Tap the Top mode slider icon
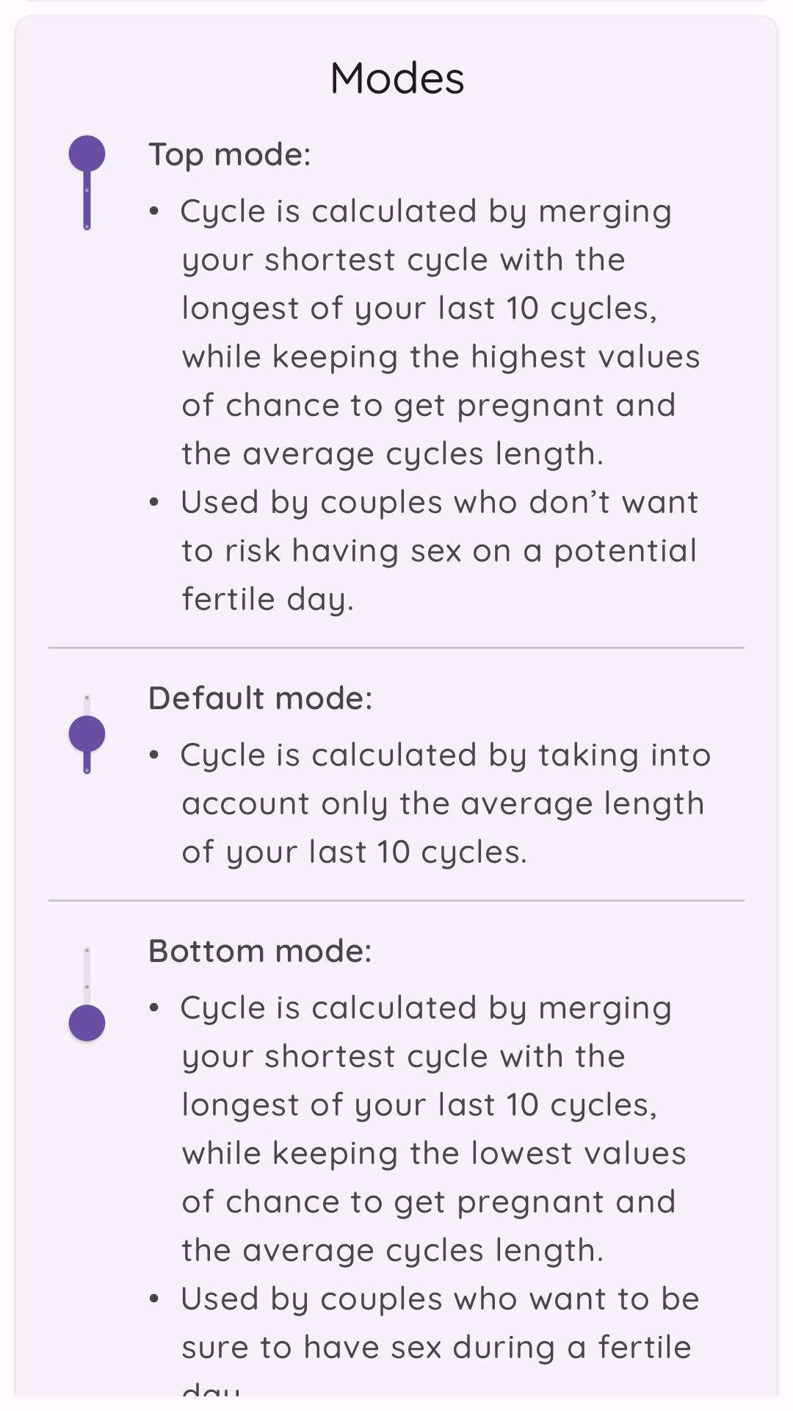 [x=87, y=183]
